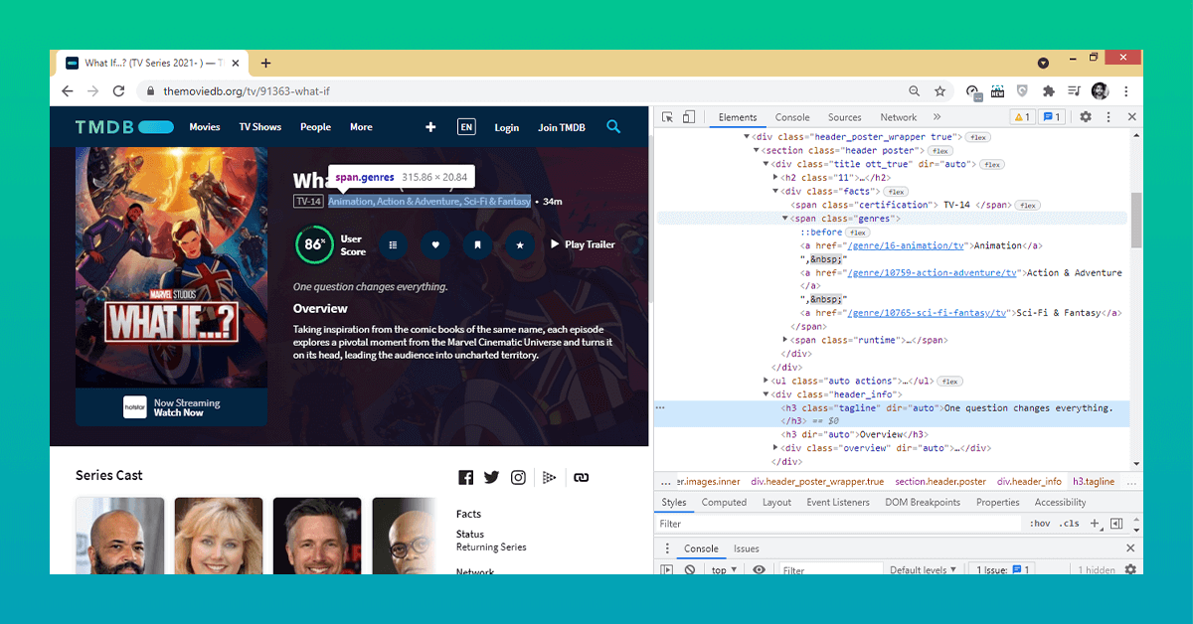Mark as favorite with the heart icon
Image resolution: width=1193 pixels, height=624 pixels.
point(434,244)
